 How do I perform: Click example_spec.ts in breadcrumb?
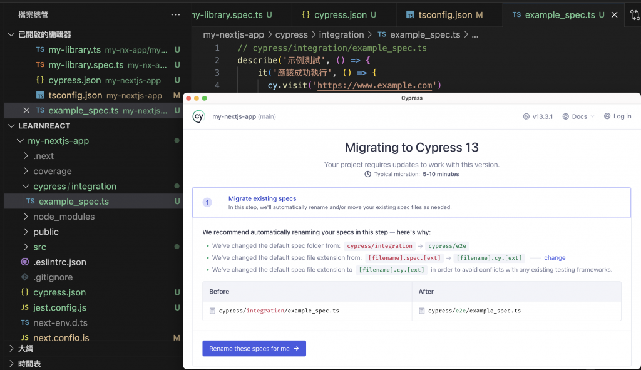425,35
